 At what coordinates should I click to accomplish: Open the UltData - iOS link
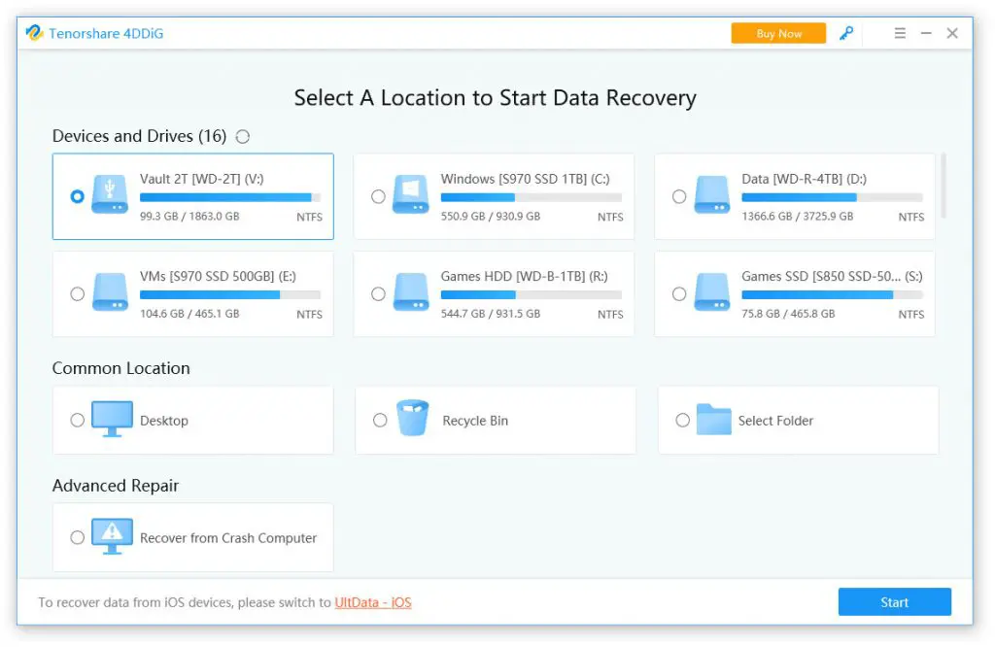pyautogui.click(x=373, y=602)
